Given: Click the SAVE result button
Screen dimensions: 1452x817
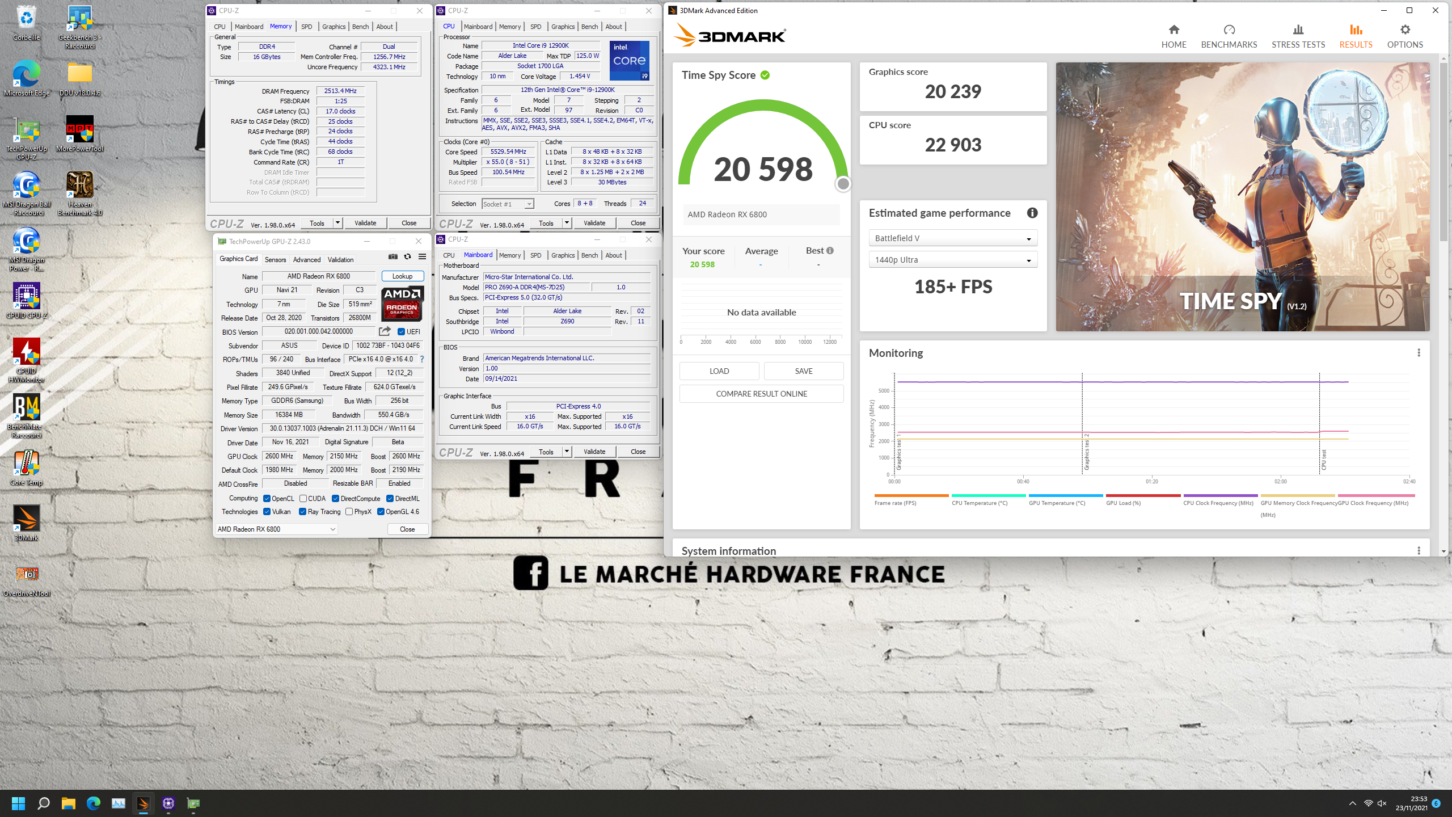Looking at the screenshot, I should [804, 371].
